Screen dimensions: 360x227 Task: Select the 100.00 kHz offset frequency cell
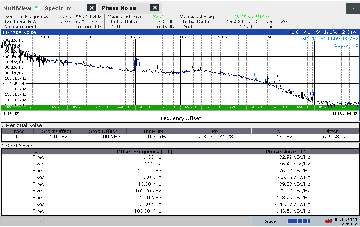point(148,191)
